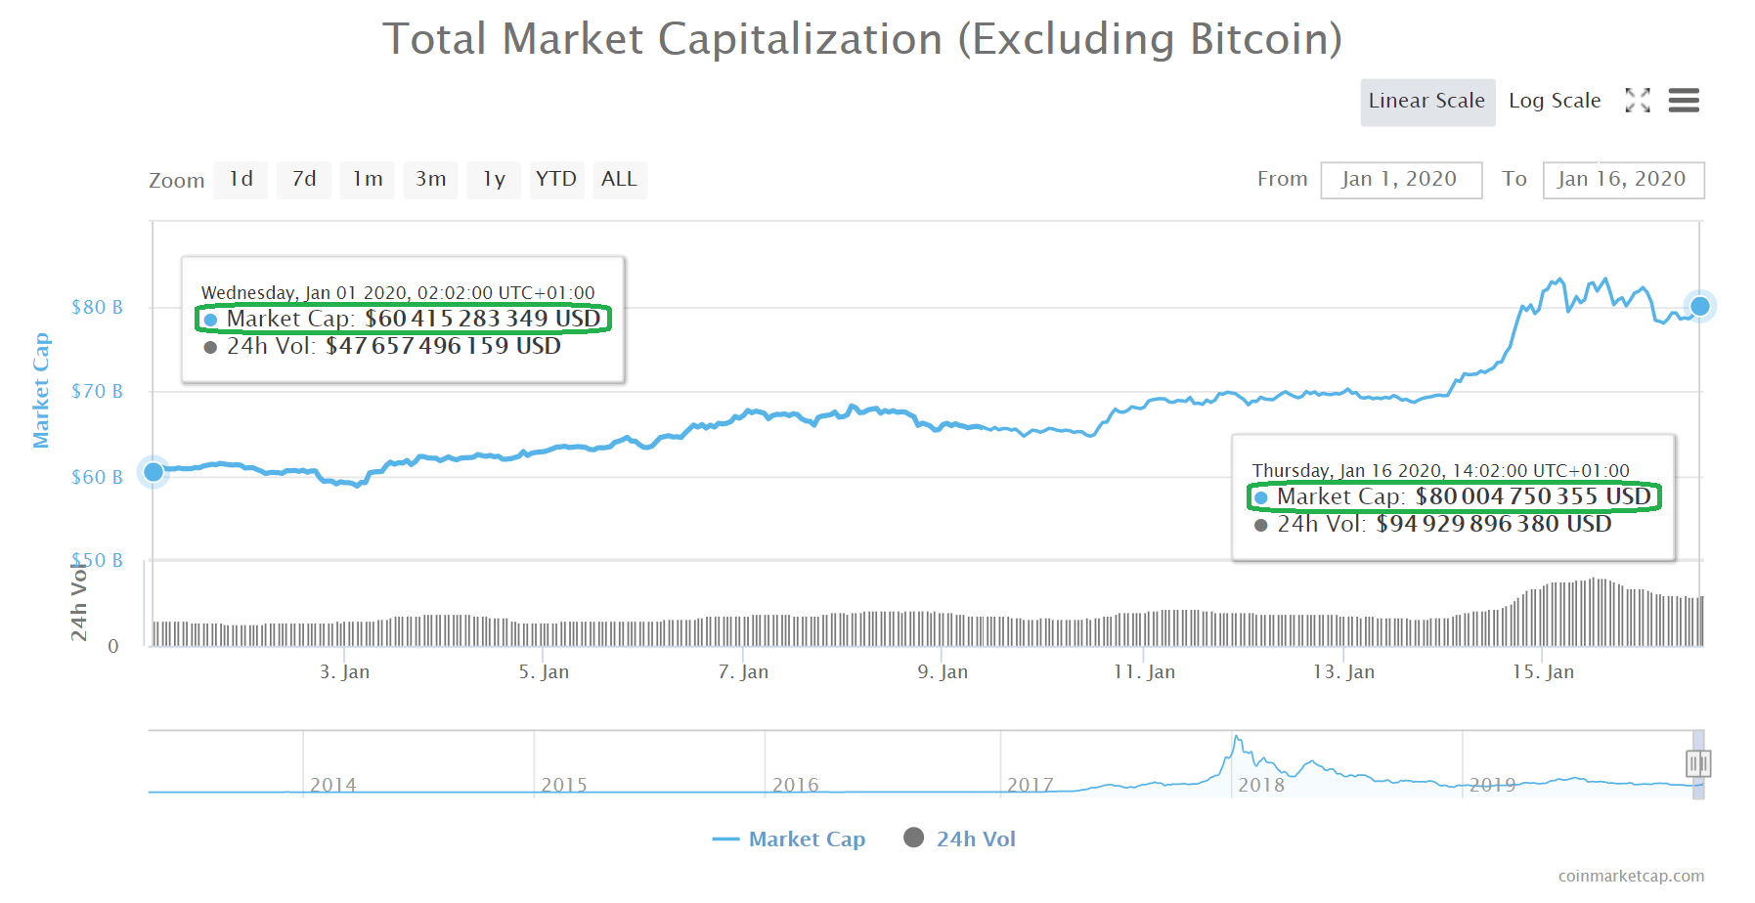1755x903 pixels.
Task: Select the 1m zoom option
Action: [368, 180]
